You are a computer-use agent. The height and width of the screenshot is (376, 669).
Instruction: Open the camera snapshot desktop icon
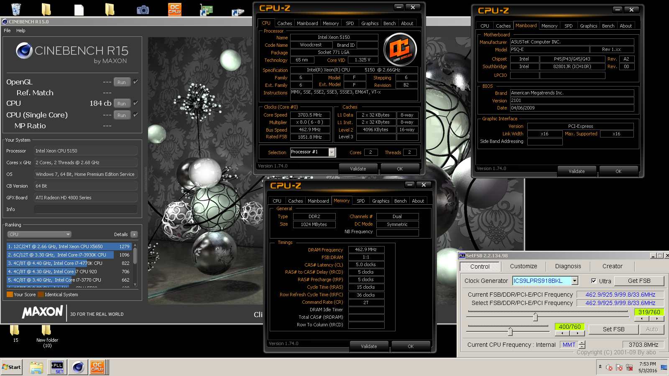pyautogui.click(x=143, y=9)
